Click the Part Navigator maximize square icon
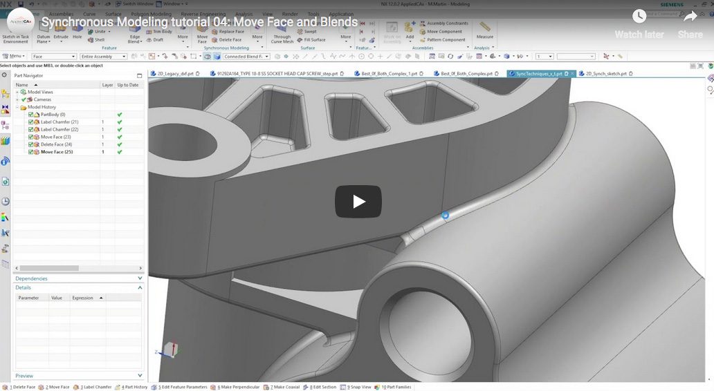The image size is (714, 391). click(139, 75)
